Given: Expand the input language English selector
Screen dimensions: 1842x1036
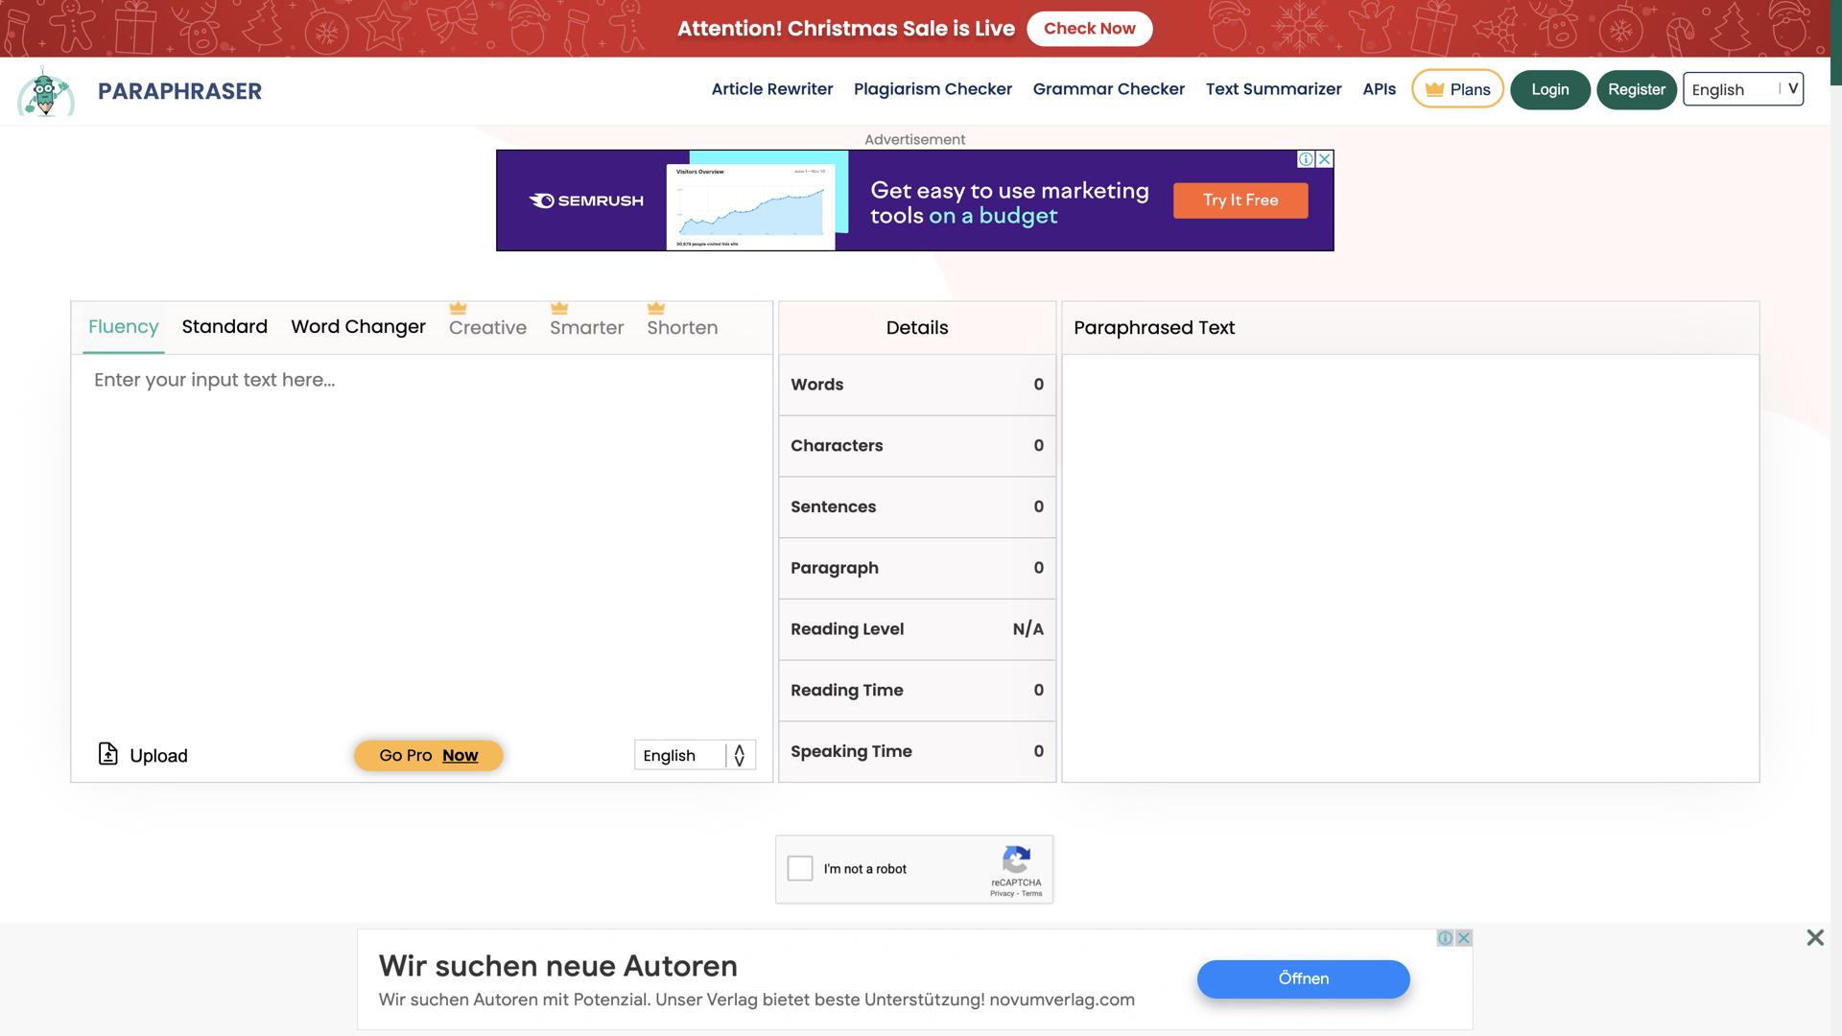Looking at the screenshot, I should tap(695, 755).
